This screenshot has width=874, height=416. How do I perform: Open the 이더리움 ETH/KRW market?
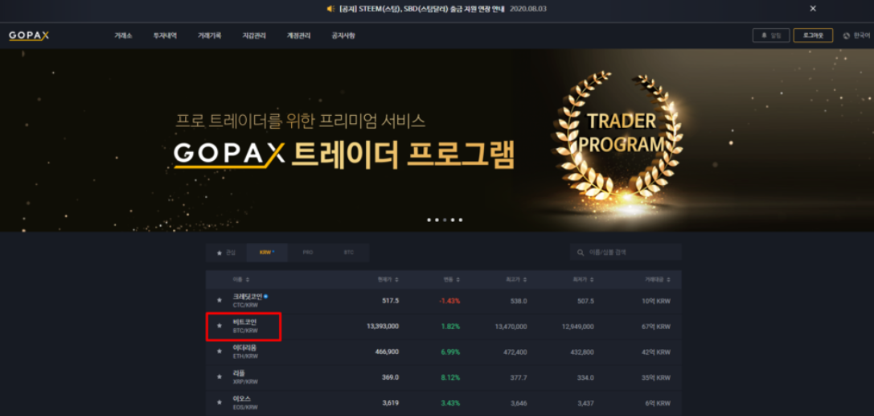[443, 352]
